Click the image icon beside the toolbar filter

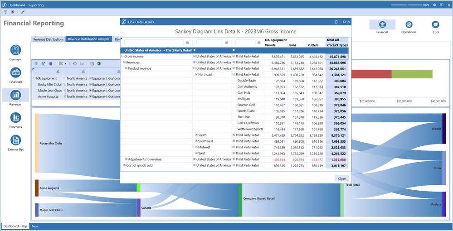click(x=13, y=12)
